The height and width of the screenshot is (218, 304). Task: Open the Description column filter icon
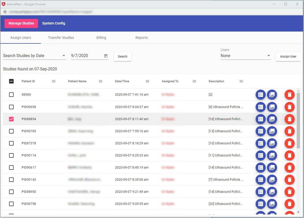pos(241,81)
